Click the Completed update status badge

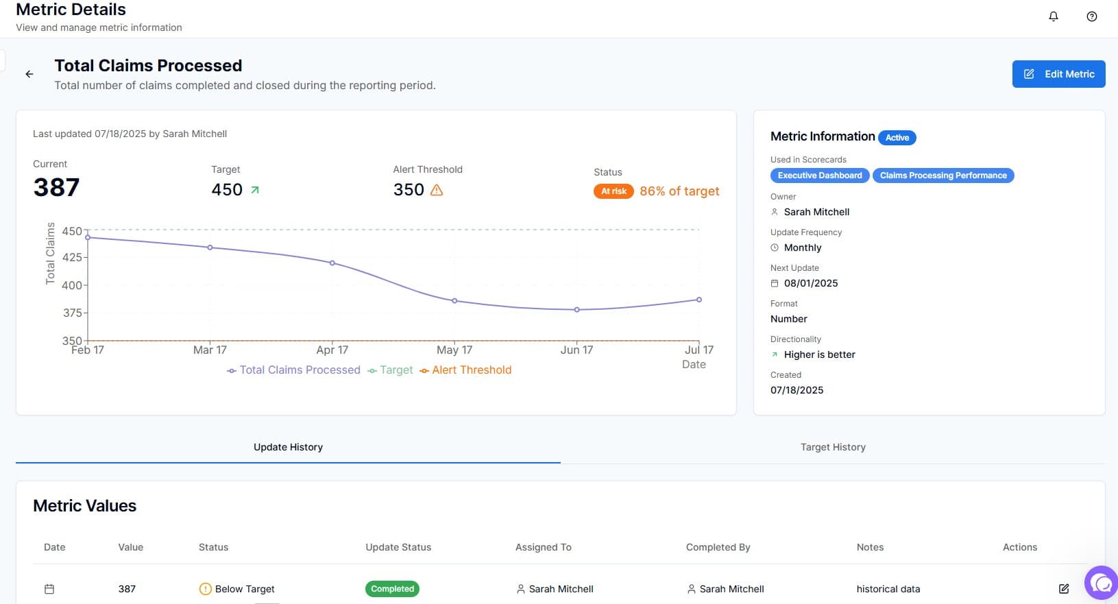pos(392,589)
